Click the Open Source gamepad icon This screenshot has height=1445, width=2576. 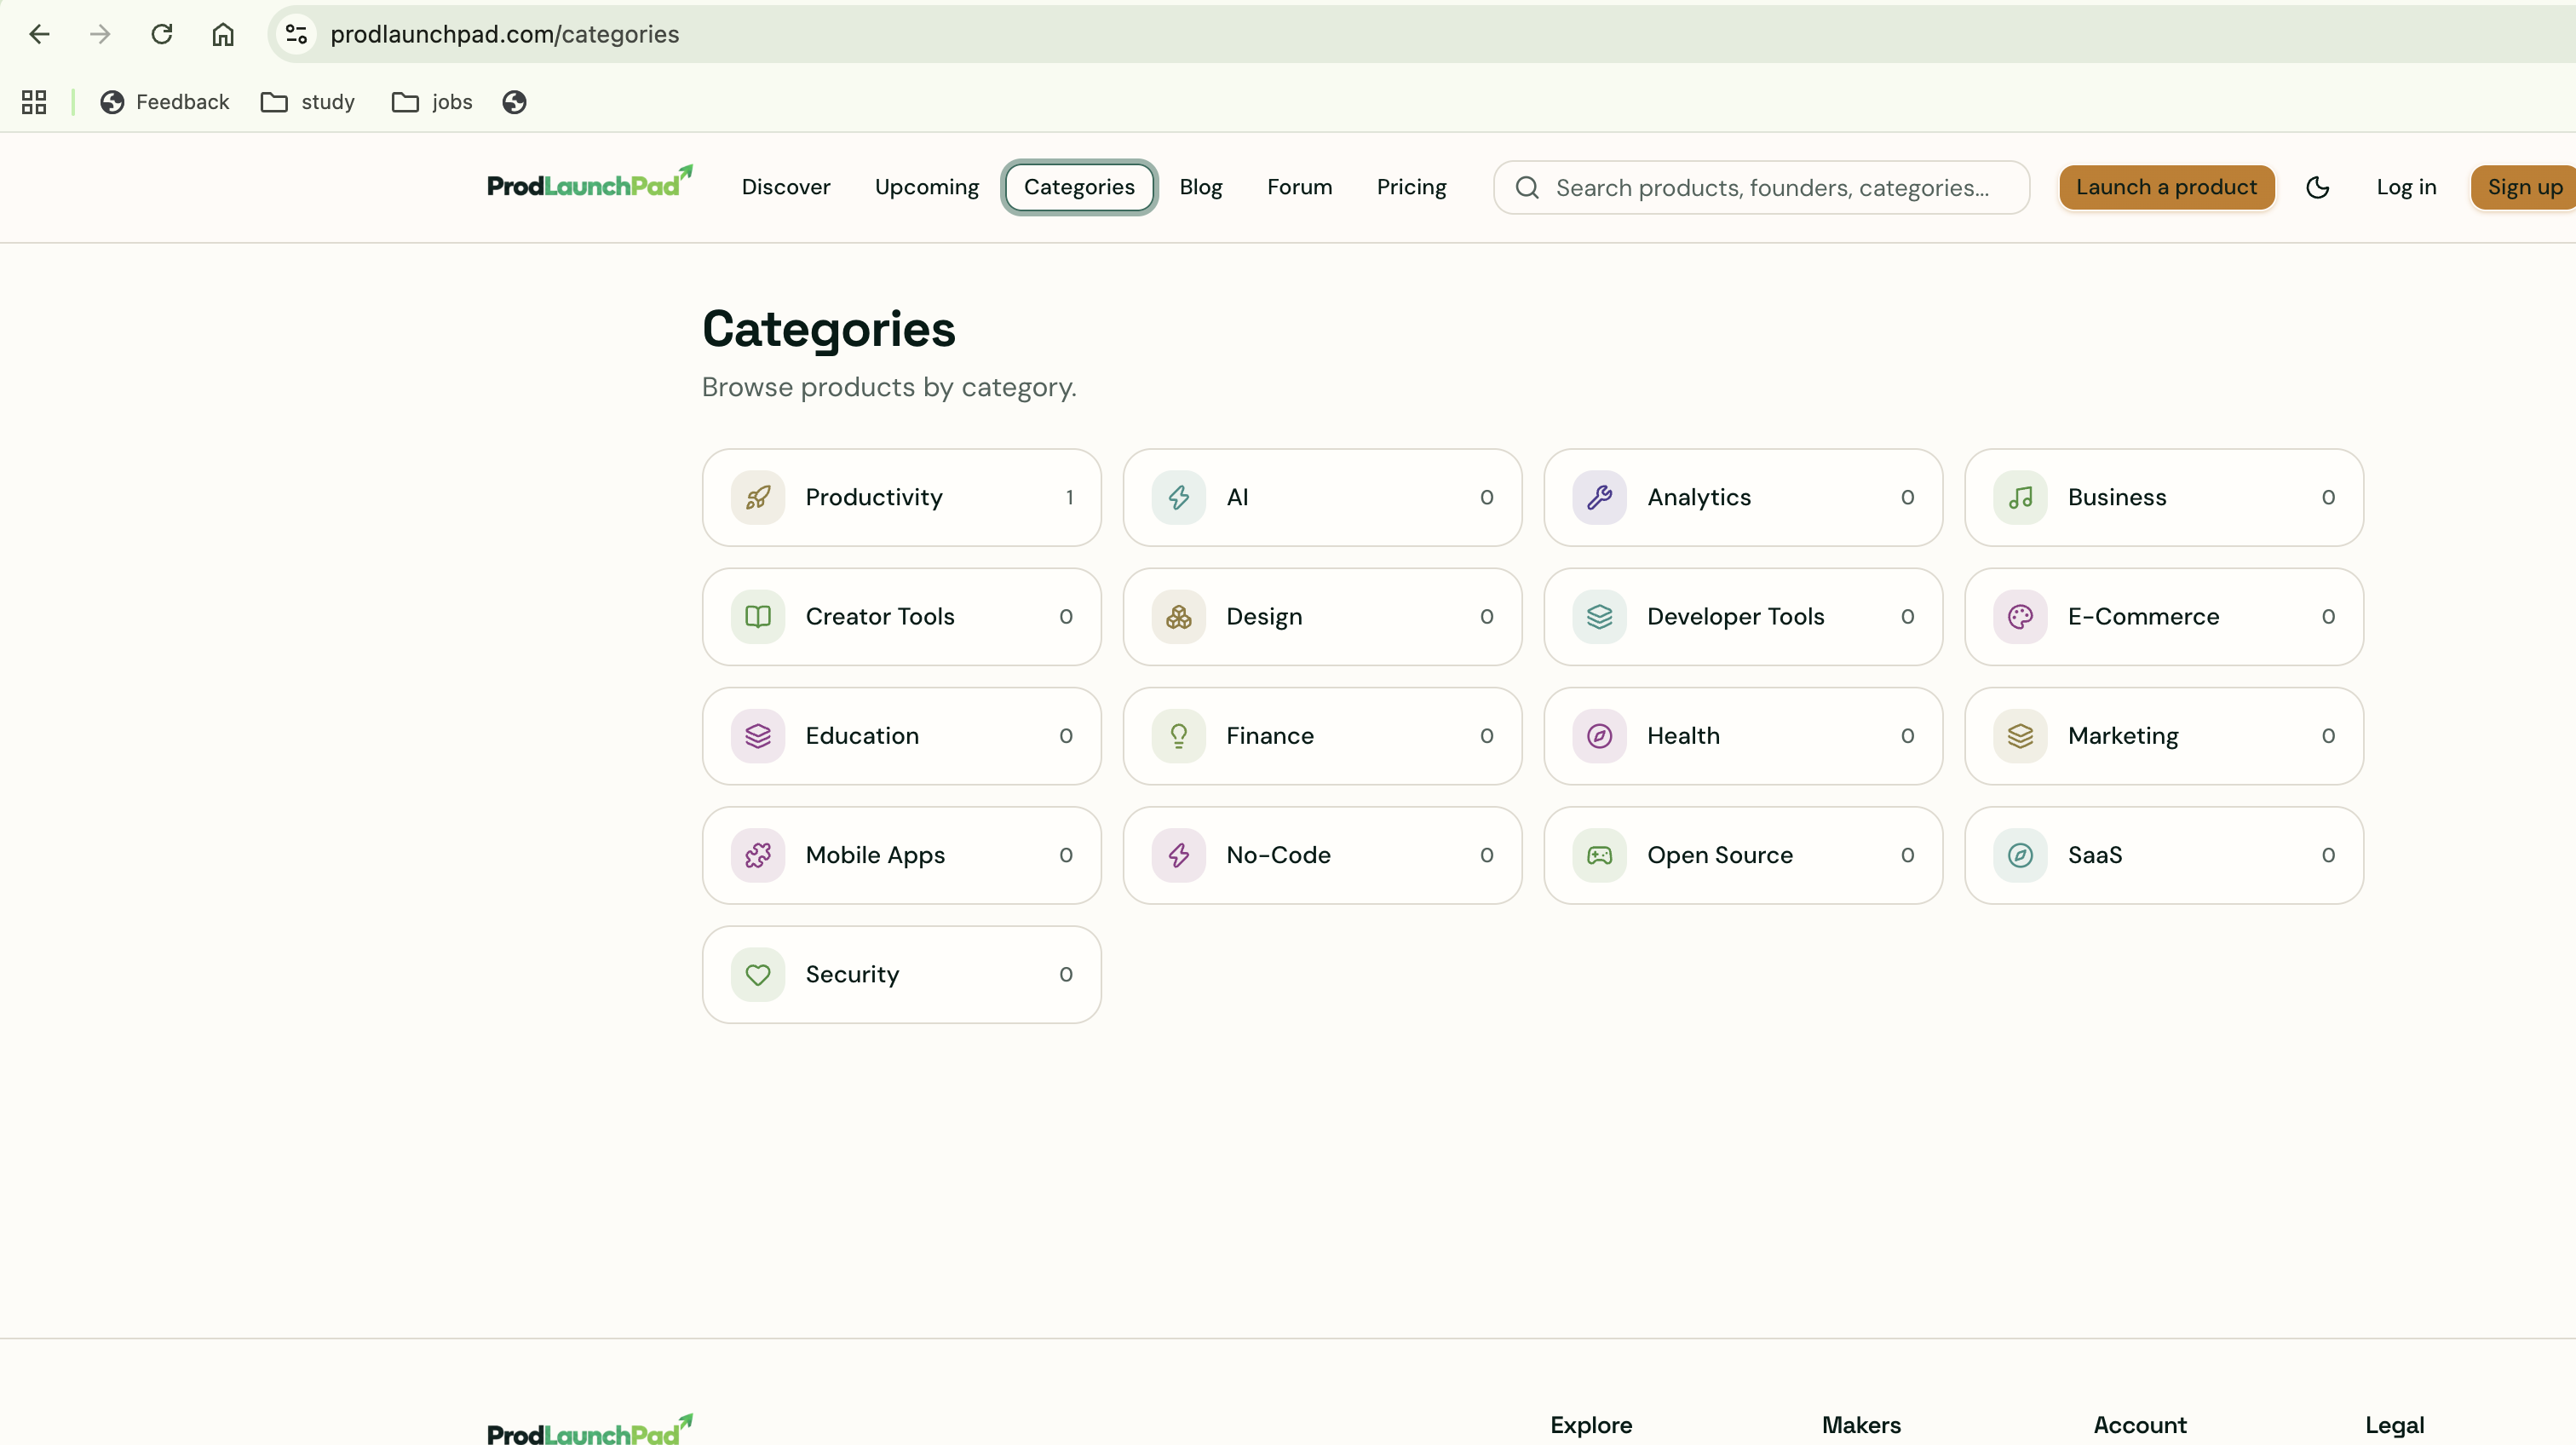(1600, 854)
